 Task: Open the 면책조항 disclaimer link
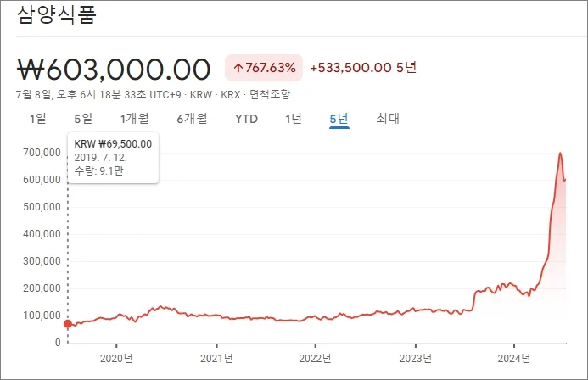pyautogui.click(x=270, y=94)
